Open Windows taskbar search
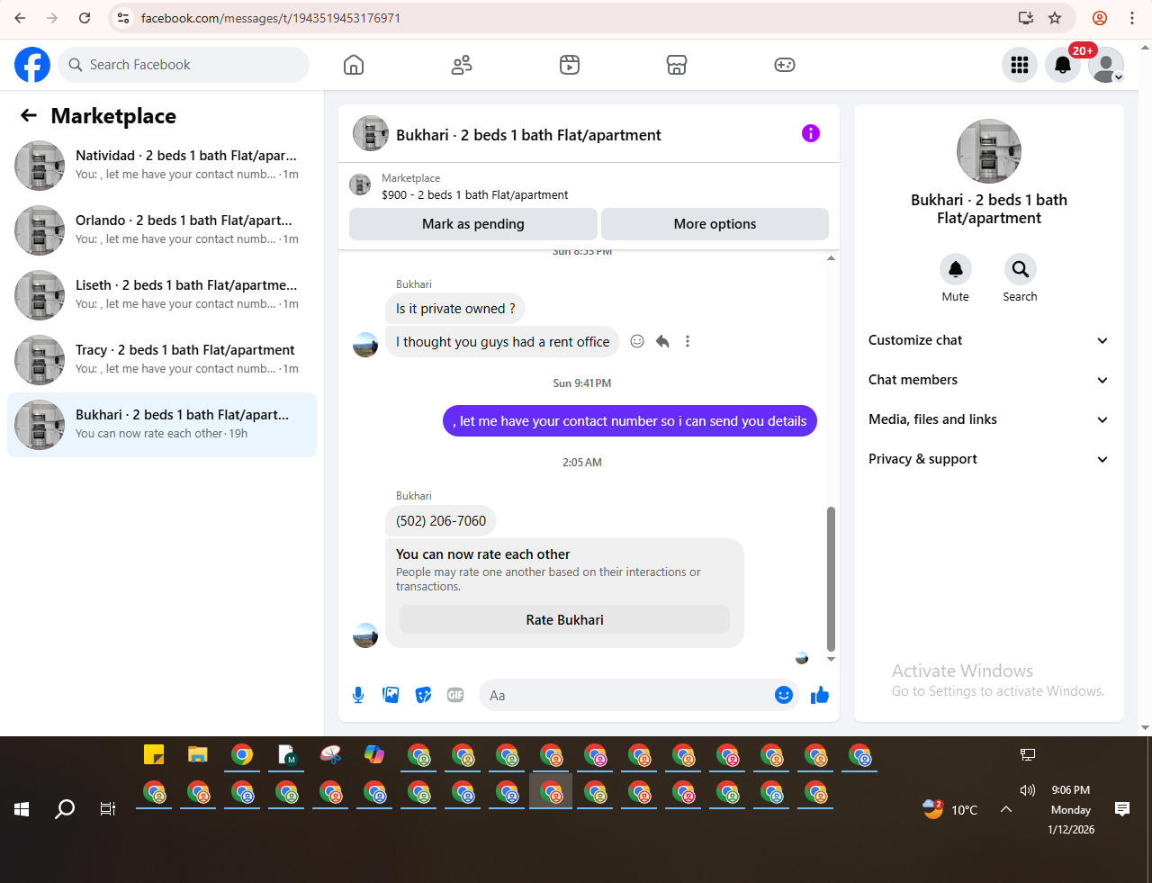 click(x=65, y=809)
